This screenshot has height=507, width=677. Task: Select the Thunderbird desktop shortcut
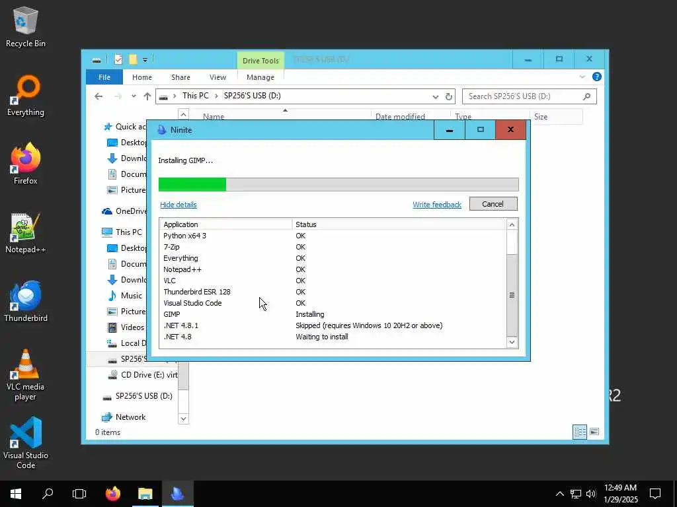(26, 301)
